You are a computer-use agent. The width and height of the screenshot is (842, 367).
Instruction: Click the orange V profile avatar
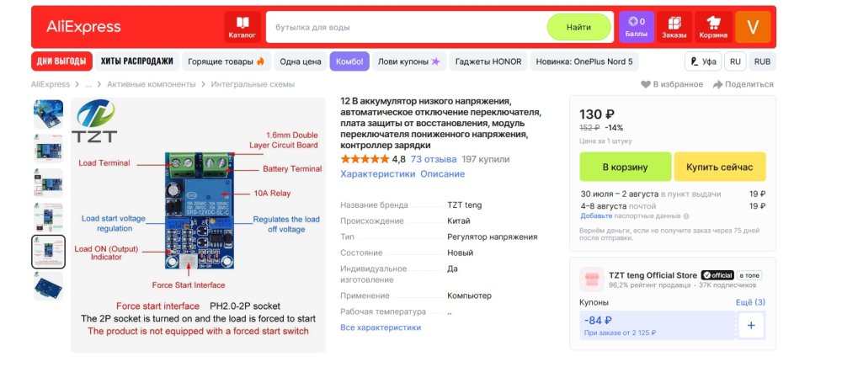[x=753, y=27]
